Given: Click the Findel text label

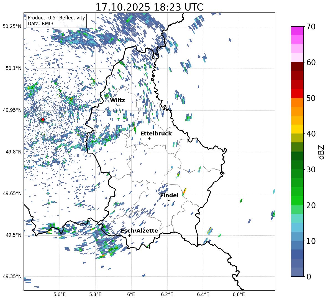Looking at the screenshot, I should tap(169, 195).
